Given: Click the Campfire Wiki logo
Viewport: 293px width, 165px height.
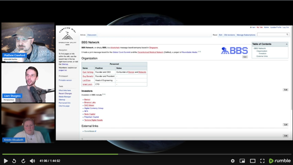Looking at the screenshot, I should pos(67,36).
